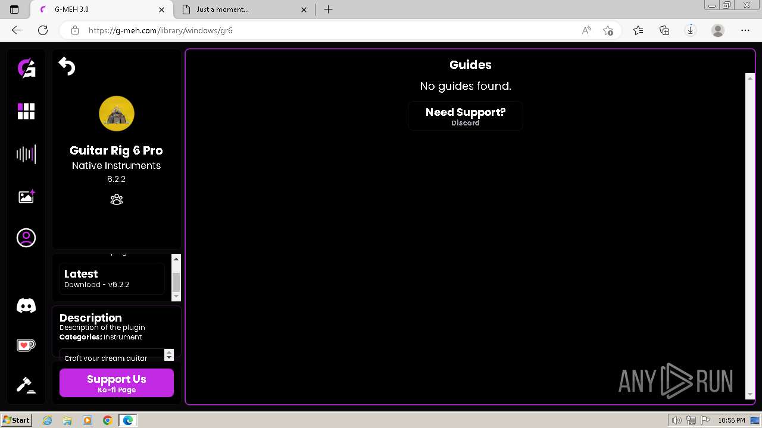The height and width of the screenshot is (428, 762).
Task: Click the browser refresh button
Action: (43, 30)
